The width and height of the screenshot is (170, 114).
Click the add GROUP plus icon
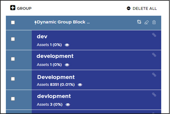pyautogui.click(x=13, y=8)
